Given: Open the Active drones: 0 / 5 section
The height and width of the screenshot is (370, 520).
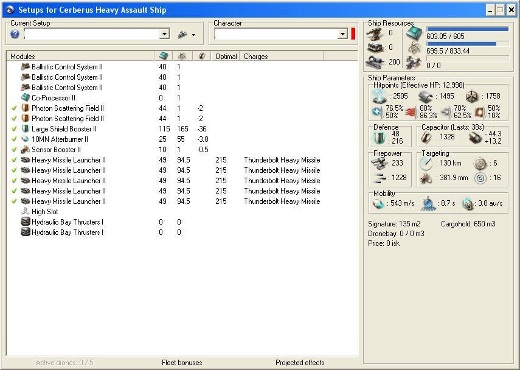Looking at the screenshot, I should tap(64, 363).
